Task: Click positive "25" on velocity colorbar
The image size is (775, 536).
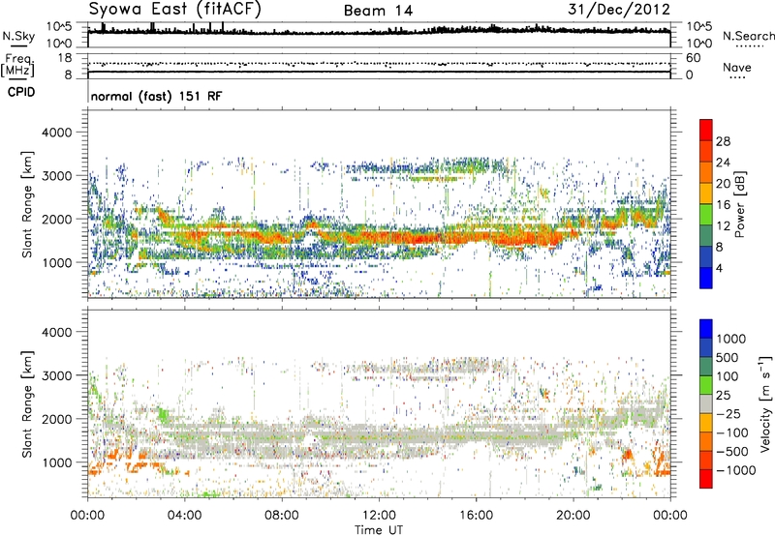Action: pyautogui.click(x=723, y=395)
